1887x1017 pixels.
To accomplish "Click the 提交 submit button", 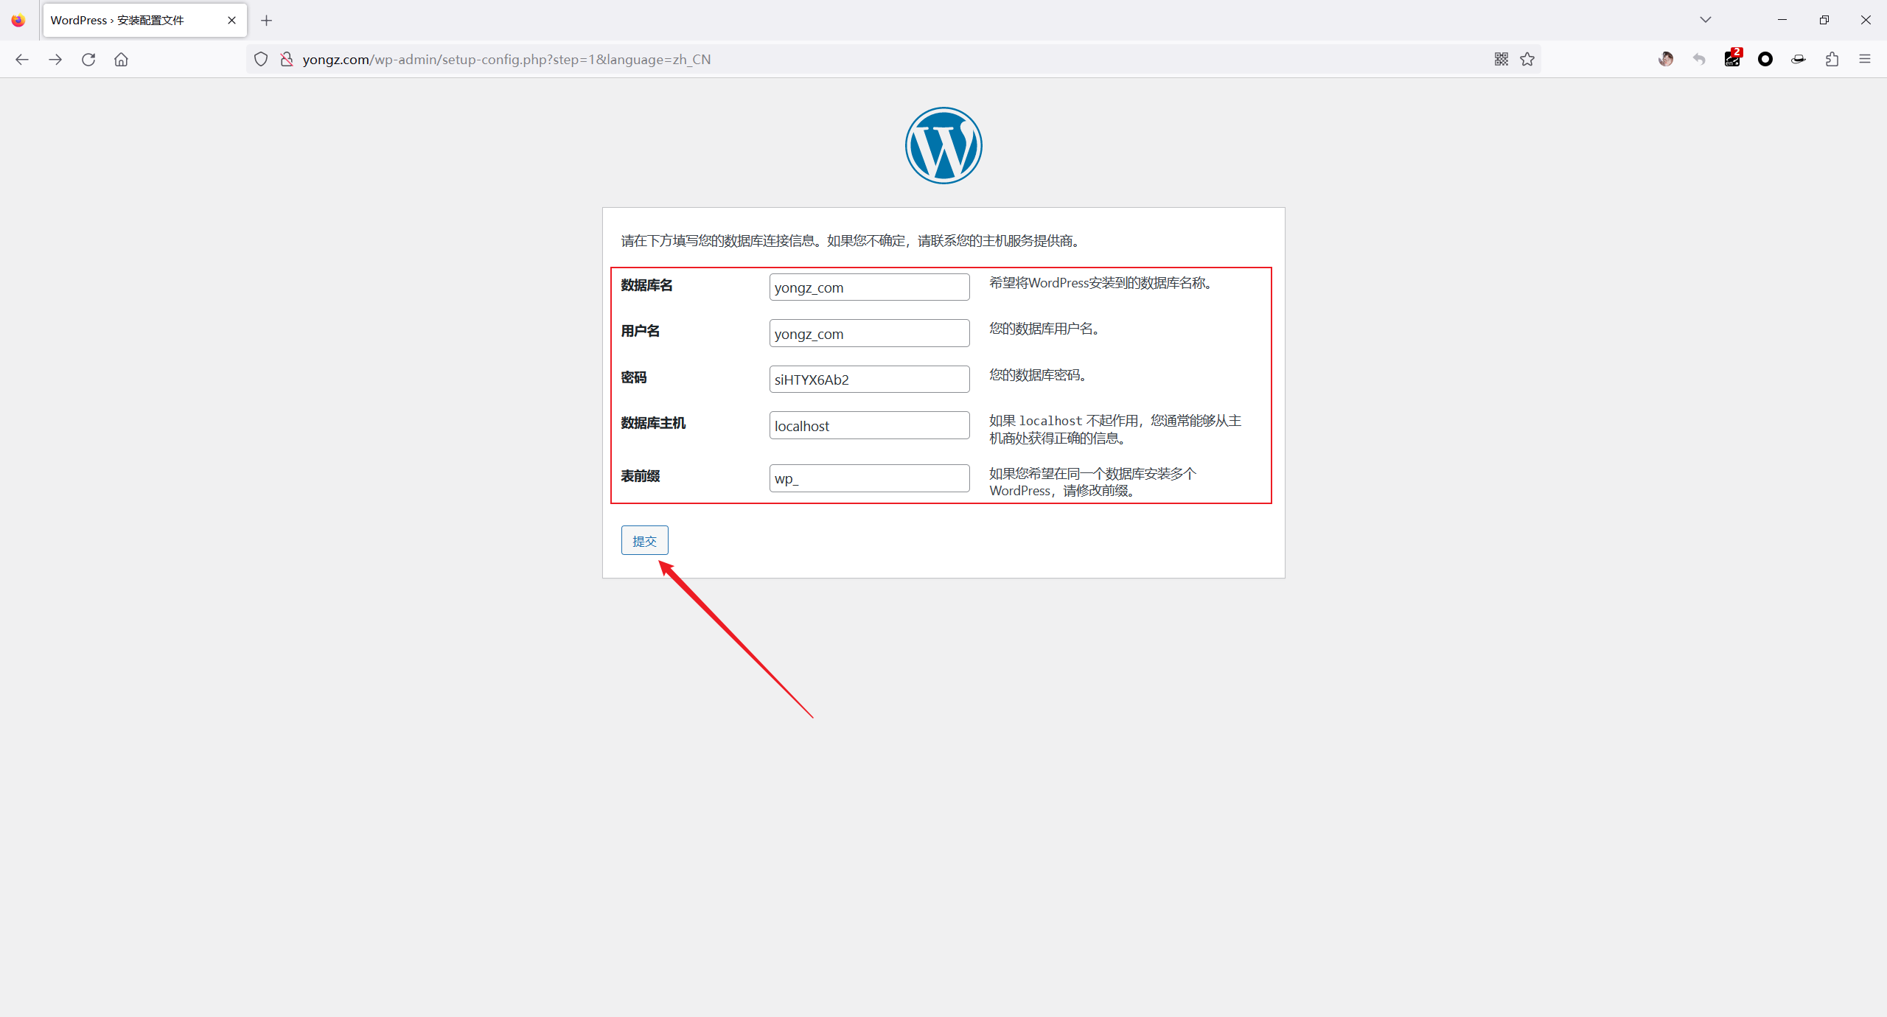I will pyautogui.click(x=644, y=540).
